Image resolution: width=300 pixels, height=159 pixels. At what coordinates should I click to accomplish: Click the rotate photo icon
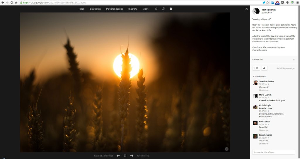[x=156, y=9]
